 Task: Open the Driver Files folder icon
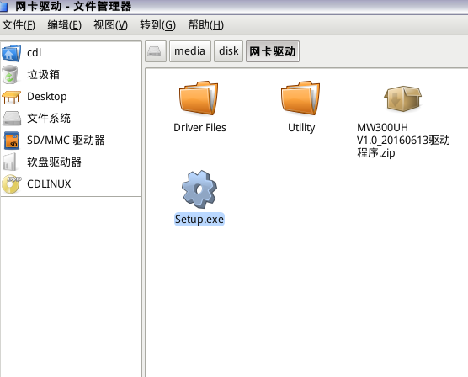(x=199, y=98)
